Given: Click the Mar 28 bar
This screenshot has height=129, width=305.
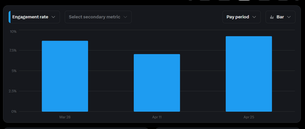Looking at the screenshot, I should (x=65, y=76).
